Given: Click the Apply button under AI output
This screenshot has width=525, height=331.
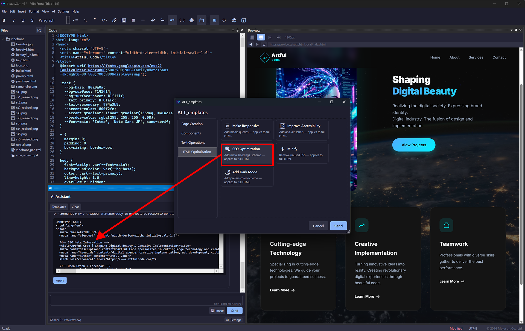Looking at the screenshot, I should [x=60, y=280].
